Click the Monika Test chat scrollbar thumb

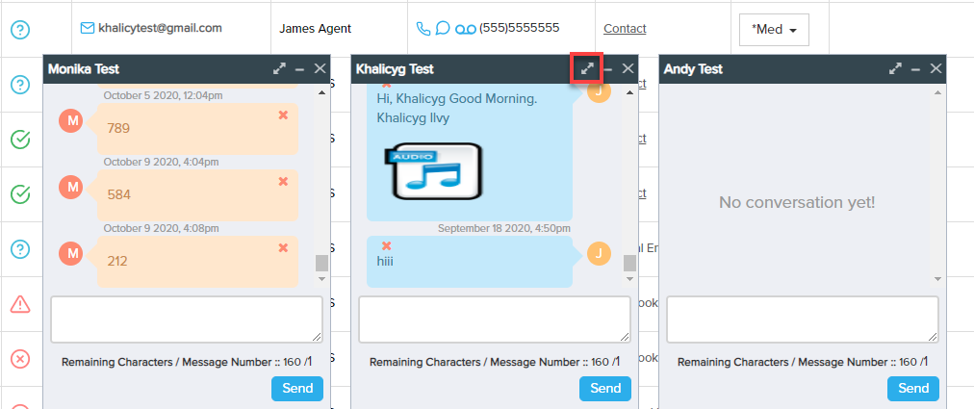tap(321, 263)
